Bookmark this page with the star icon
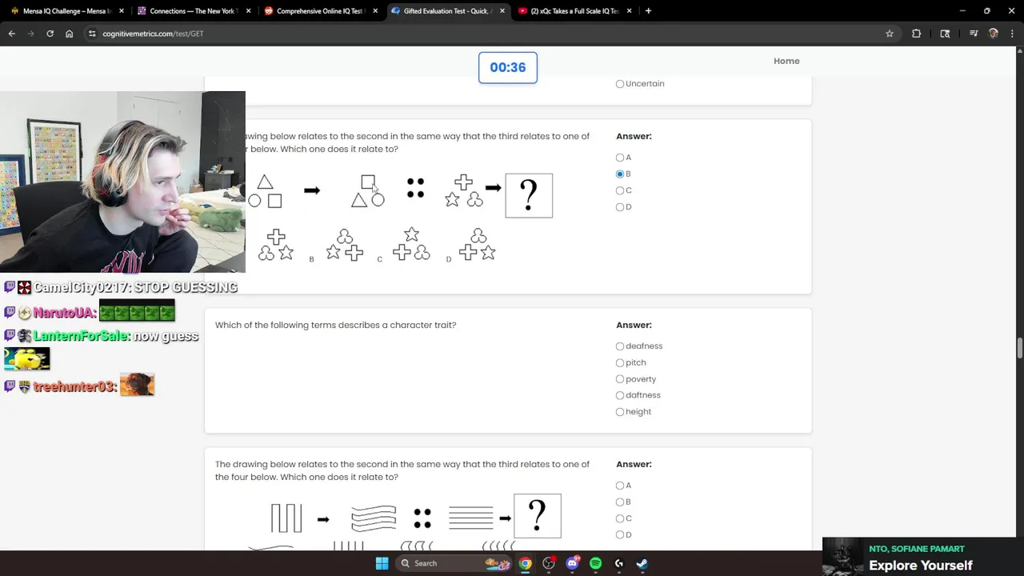Screen dimensions: 1024x576 tap(889, 34)
